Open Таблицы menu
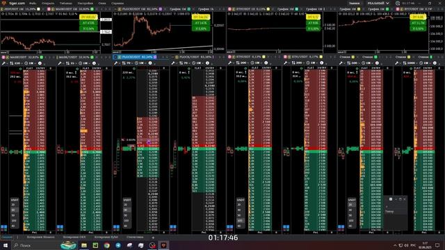This screenshot has height=250, width=445. tap(66, 3)
